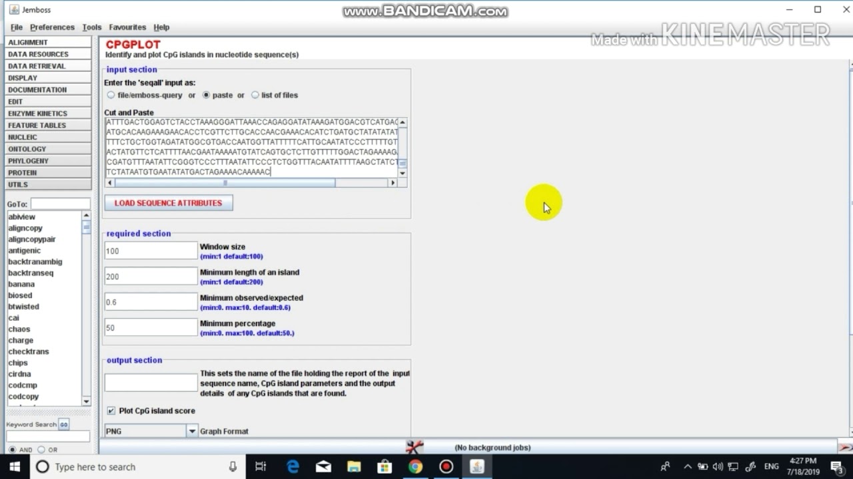Toggle Plot CpG island score checkbox
Screen dimensions: 853x479
click(x=111, y=411)
